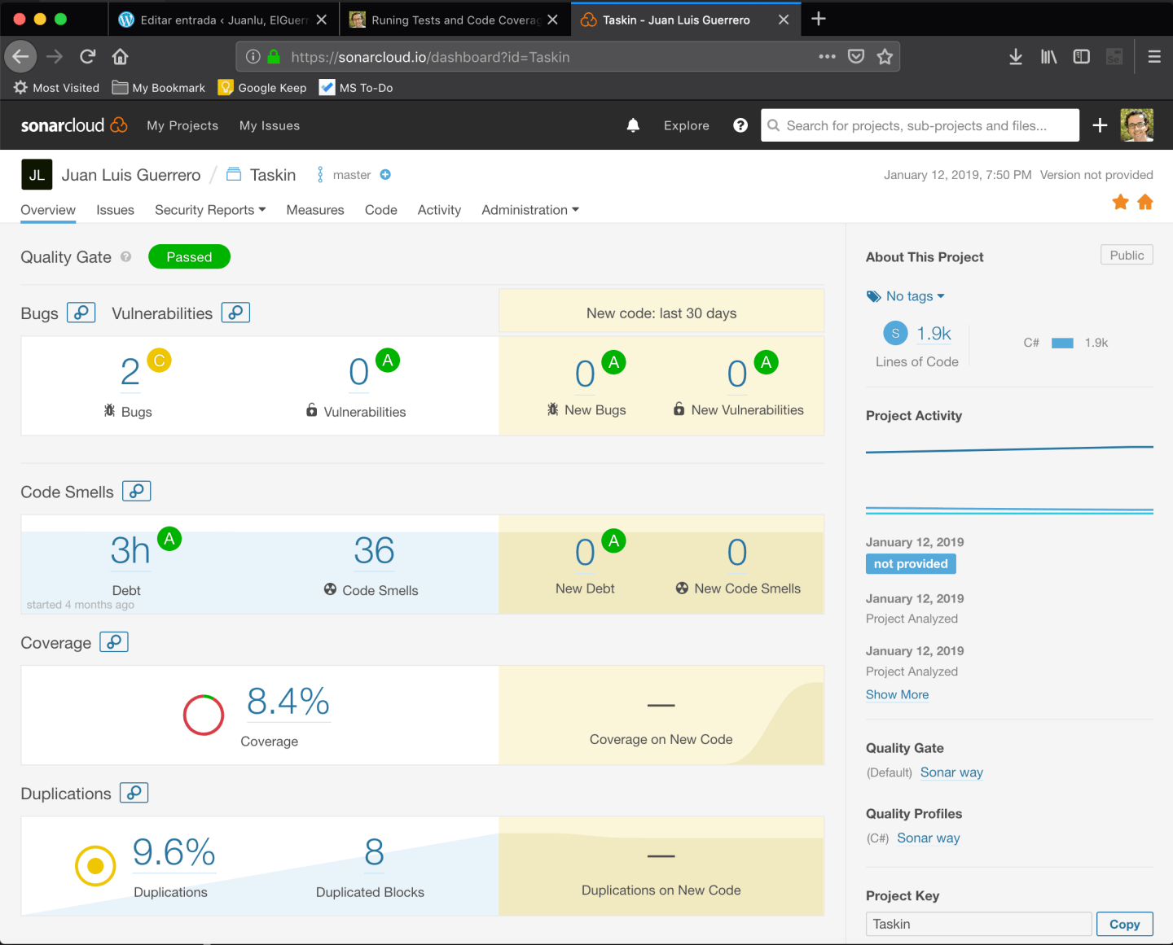
Task: Click the Explore menu item
Action: [x=687, y=125]
